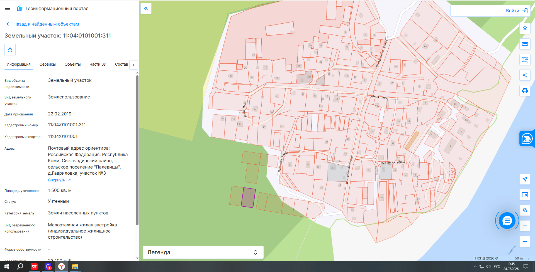Open the chat support bubble
Image resolution: width=535 pixels, height=272 pixels.
pos(507,221)
